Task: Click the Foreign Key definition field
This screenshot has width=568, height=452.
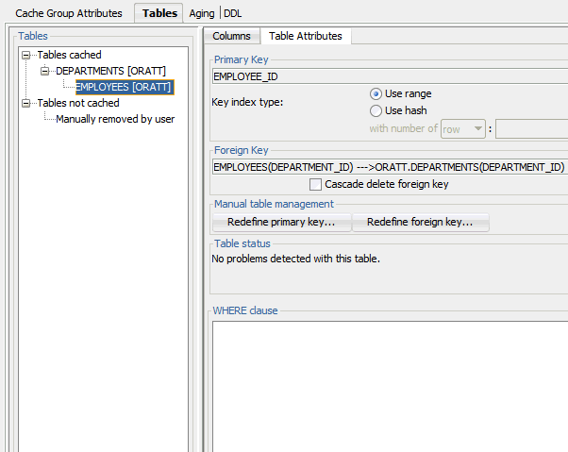Action: [390, 167]
